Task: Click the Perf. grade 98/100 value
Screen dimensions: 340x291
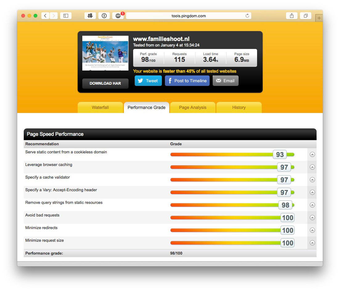Action: [x=148, y=60]
